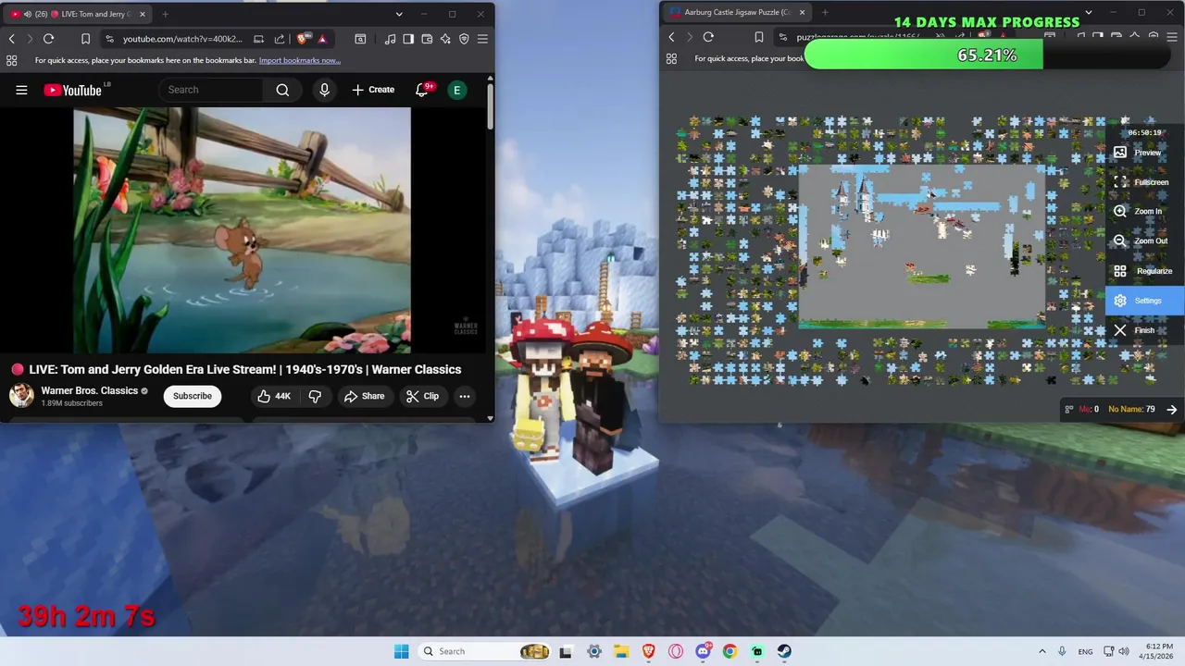Toggle the sidebar panel in YouTube browser
Viewport: 1185px width, 666px height.
pos(408,39)
